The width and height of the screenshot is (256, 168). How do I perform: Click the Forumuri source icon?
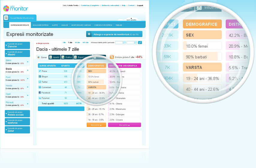(x=40, y=98)
